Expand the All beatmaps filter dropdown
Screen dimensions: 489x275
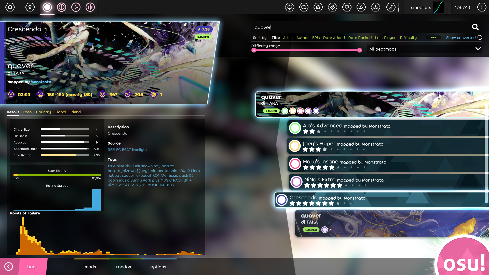424,49
